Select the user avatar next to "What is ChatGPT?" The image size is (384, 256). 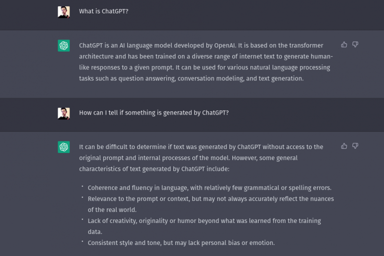[64, 12]
